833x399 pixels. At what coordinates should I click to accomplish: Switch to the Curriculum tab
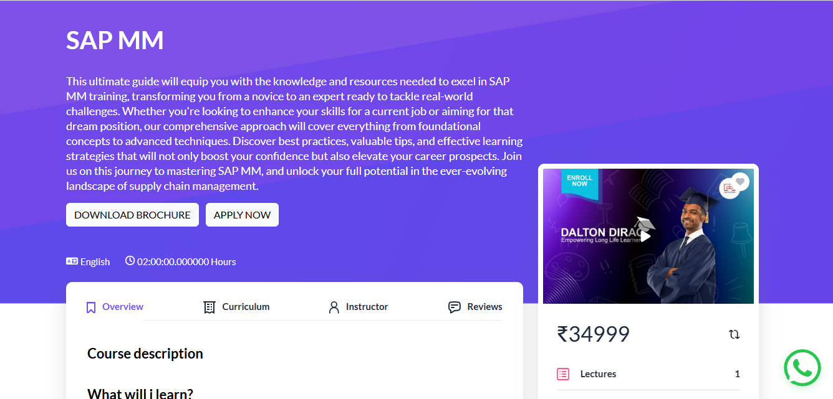246,307
